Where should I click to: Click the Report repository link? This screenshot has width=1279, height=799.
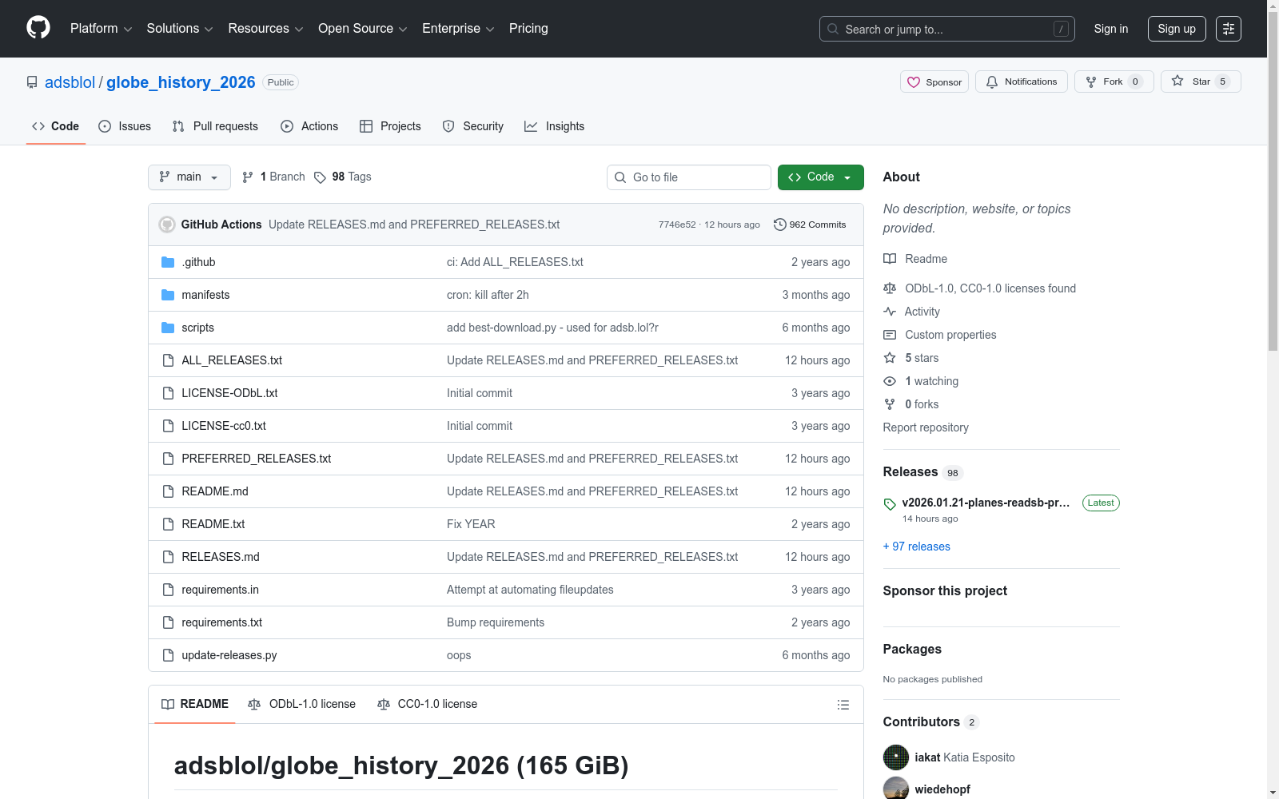coord(926,427)
